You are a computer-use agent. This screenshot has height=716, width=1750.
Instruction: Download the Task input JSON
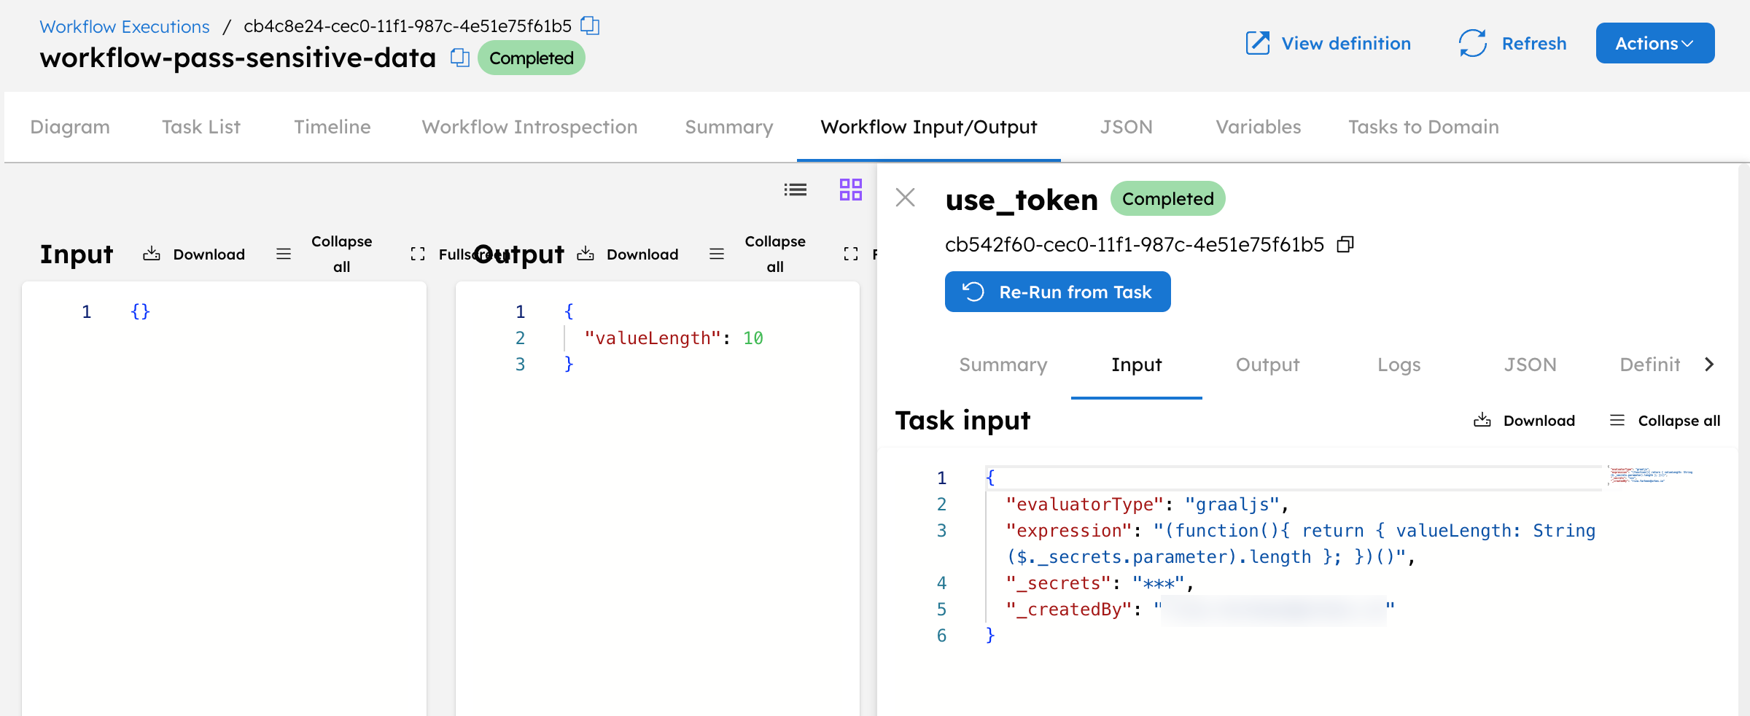[1524, 421]
